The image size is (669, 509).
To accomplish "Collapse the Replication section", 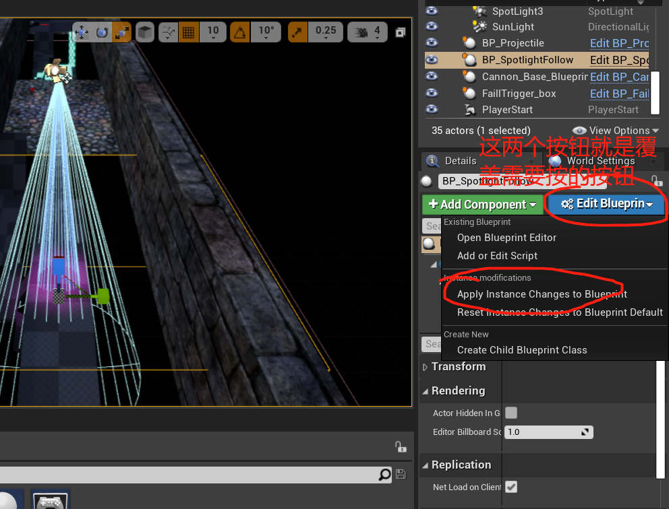I will pyautogui.click(x=425, y=465).
